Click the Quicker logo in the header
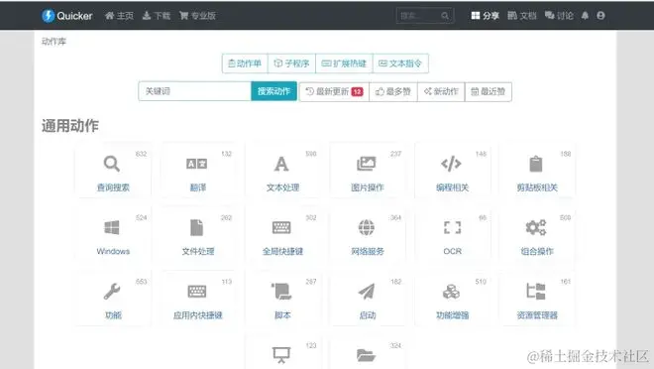The width and height of the screenshot is (654, 369). point(66,16)
